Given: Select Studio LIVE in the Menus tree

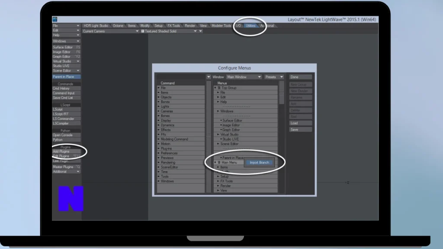Looking at the screenshot, I should click(x=230, y=139).
